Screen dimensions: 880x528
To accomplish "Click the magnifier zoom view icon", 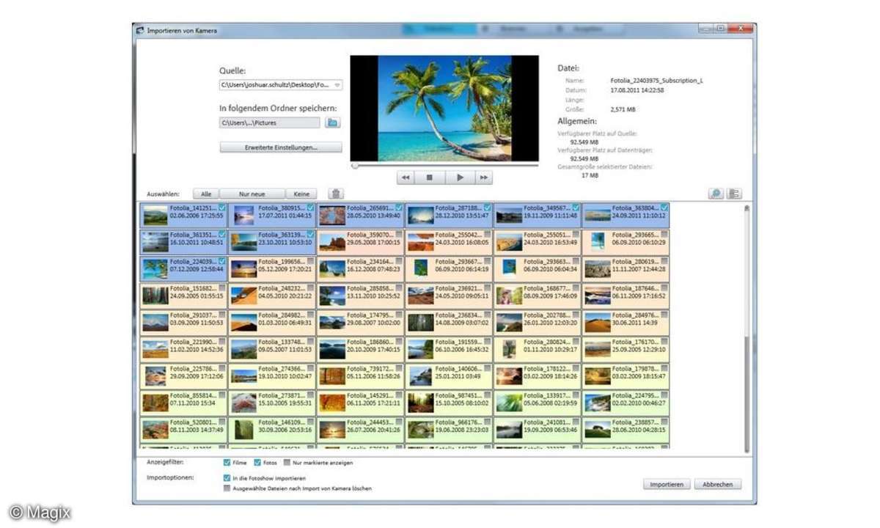I will [715, 194].
